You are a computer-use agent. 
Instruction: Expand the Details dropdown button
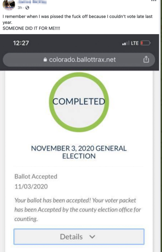coord(79,236)
